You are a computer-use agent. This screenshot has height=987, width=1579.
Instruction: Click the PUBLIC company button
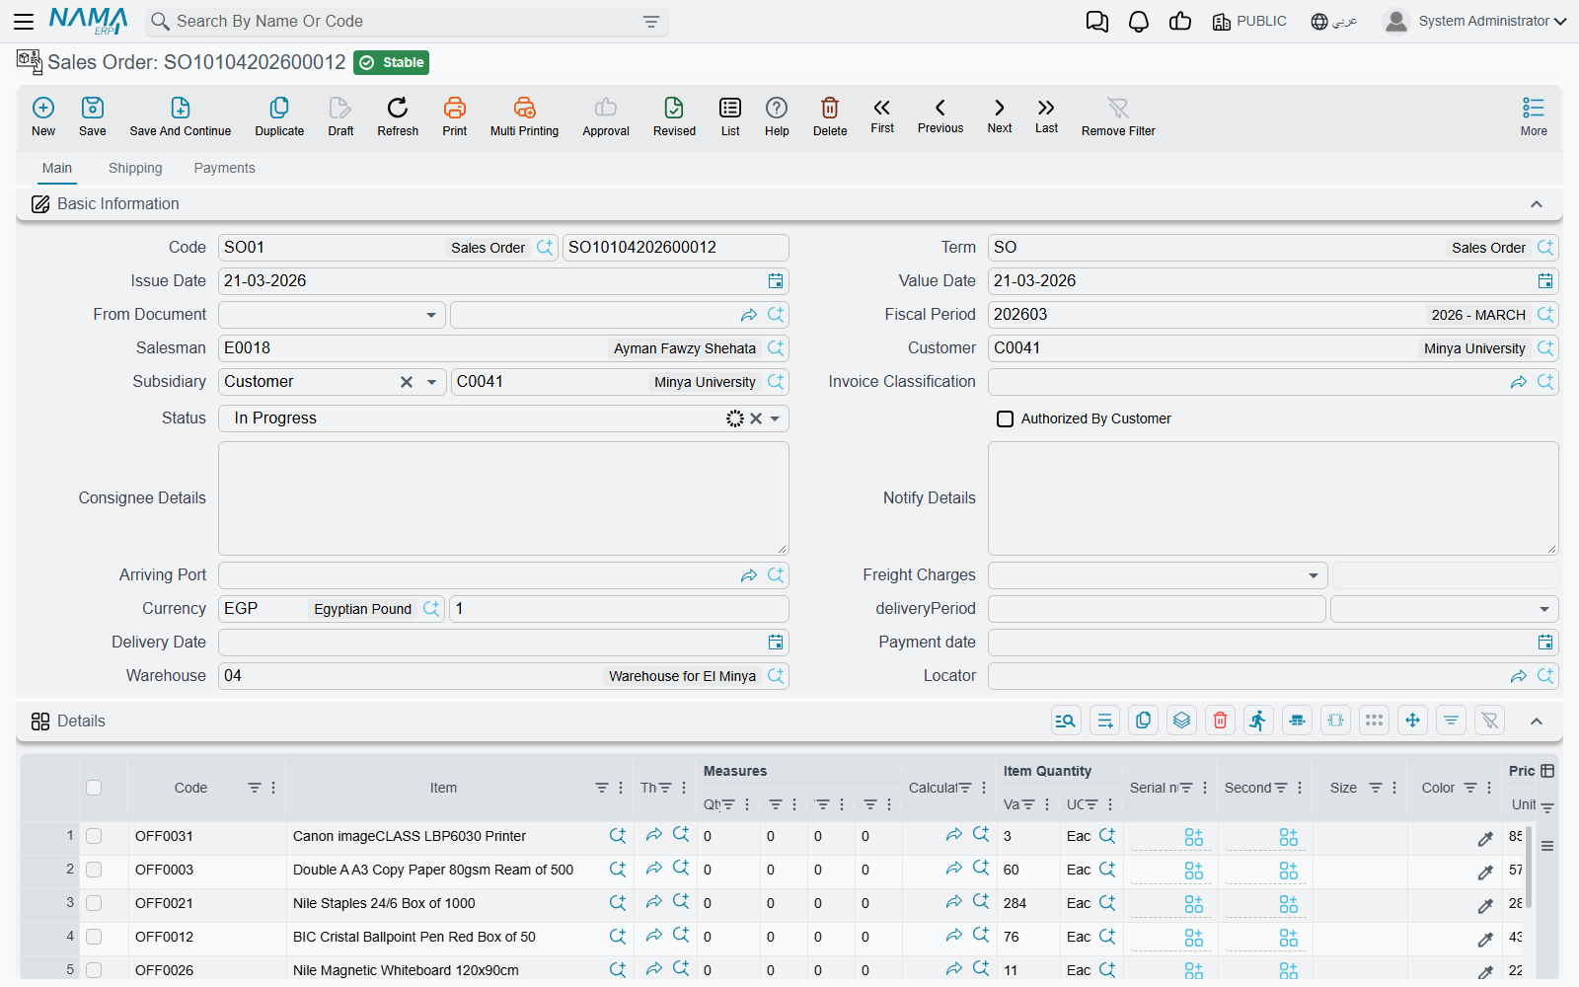click(1249, 21)
